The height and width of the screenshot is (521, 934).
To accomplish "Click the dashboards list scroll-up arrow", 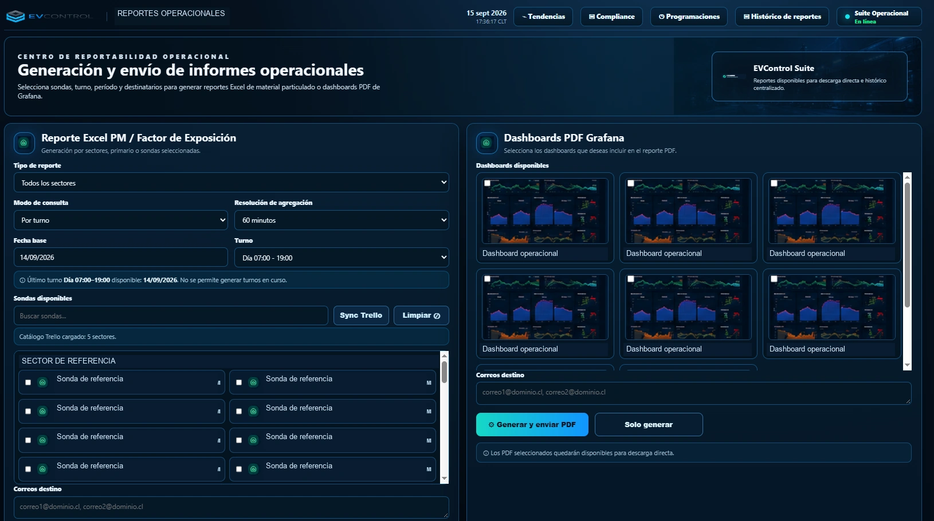I will click(x=907, y=177).
